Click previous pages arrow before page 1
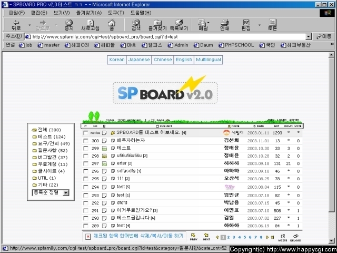This screenshot has width=337, height=253. [x=217, y=237]
